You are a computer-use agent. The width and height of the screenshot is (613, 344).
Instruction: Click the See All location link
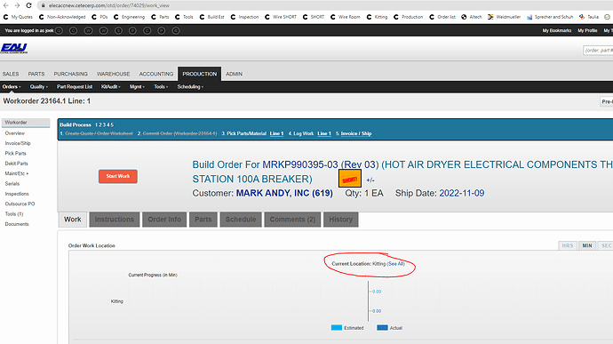tap(395, 264)
